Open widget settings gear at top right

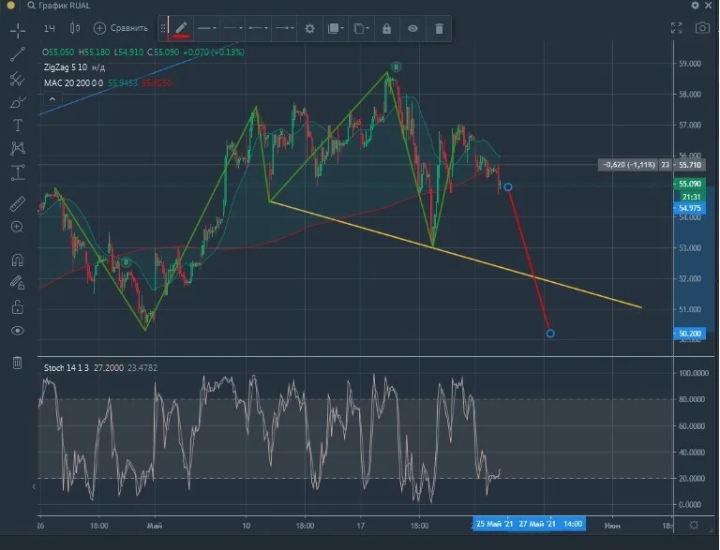(696, 5)
